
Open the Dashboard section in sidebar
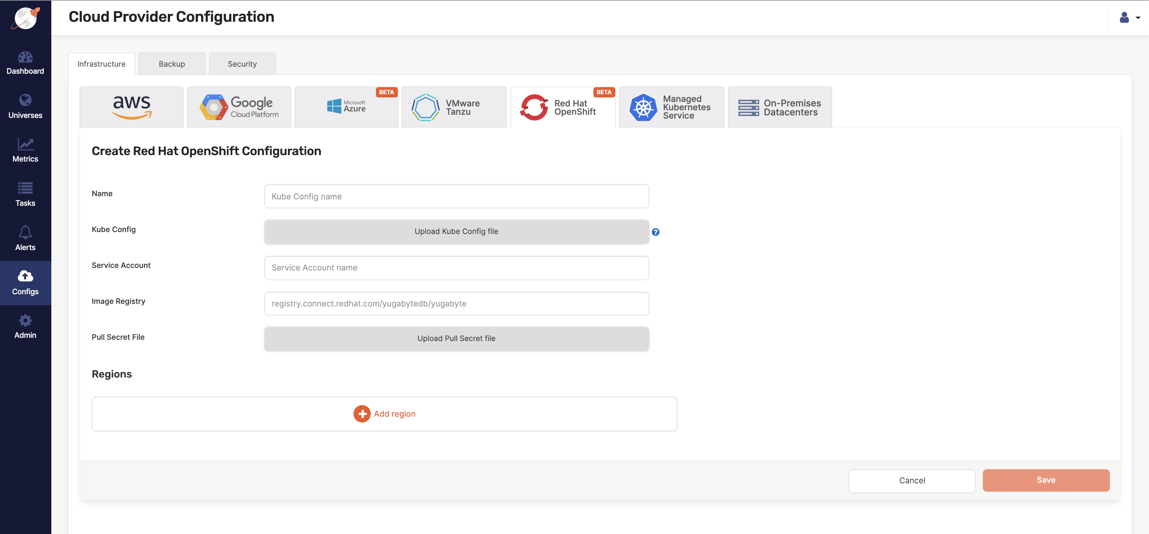point(25,63)
